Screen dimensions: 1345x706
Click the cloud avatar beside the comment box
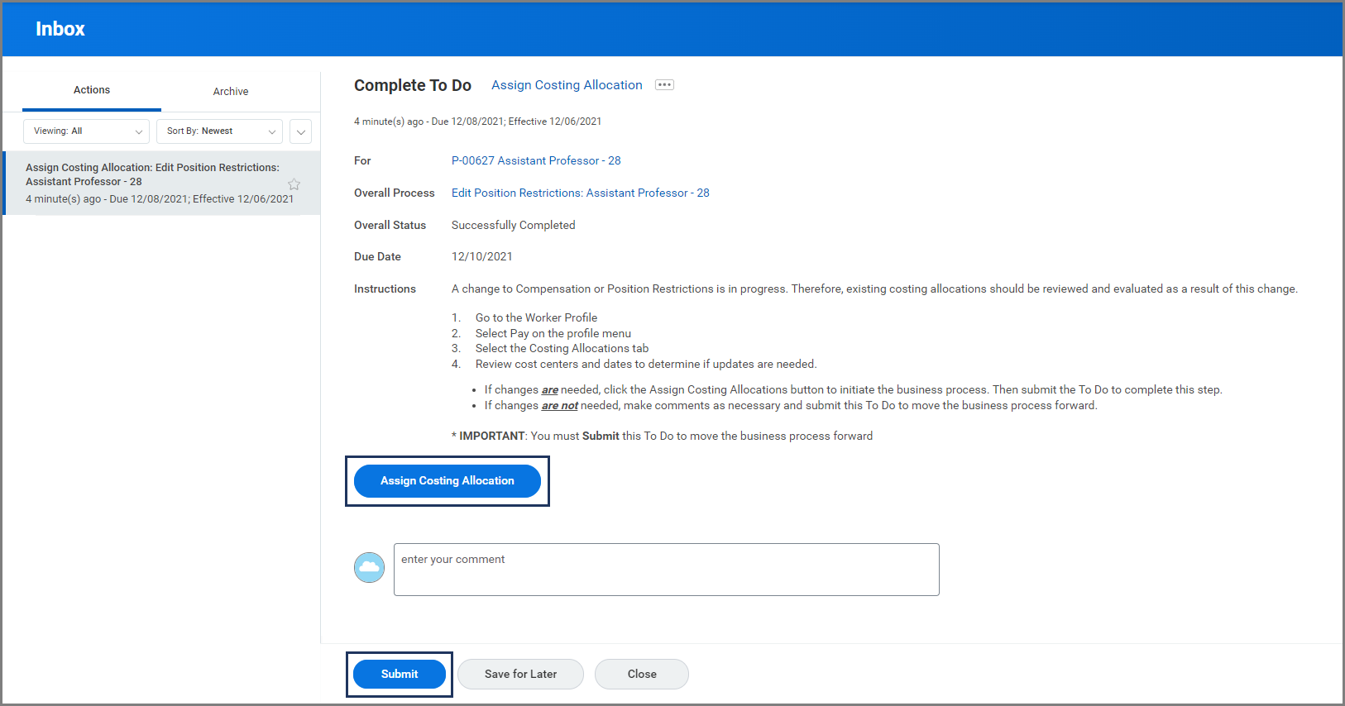point(369,568)
